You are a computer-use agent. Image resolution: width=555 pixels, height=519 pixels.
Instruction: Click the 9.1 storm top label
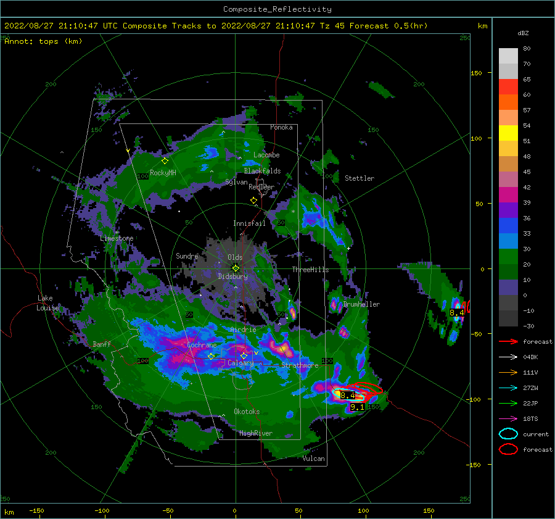[357, 407]
